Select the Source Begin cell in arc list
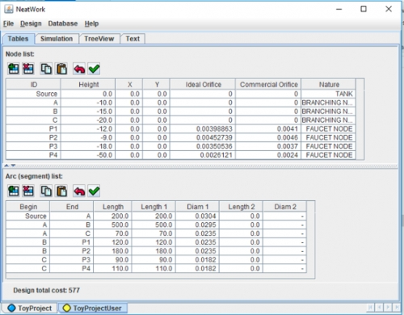Image resolution: width=404 pixels, height=315 pixels. [27, 216]
